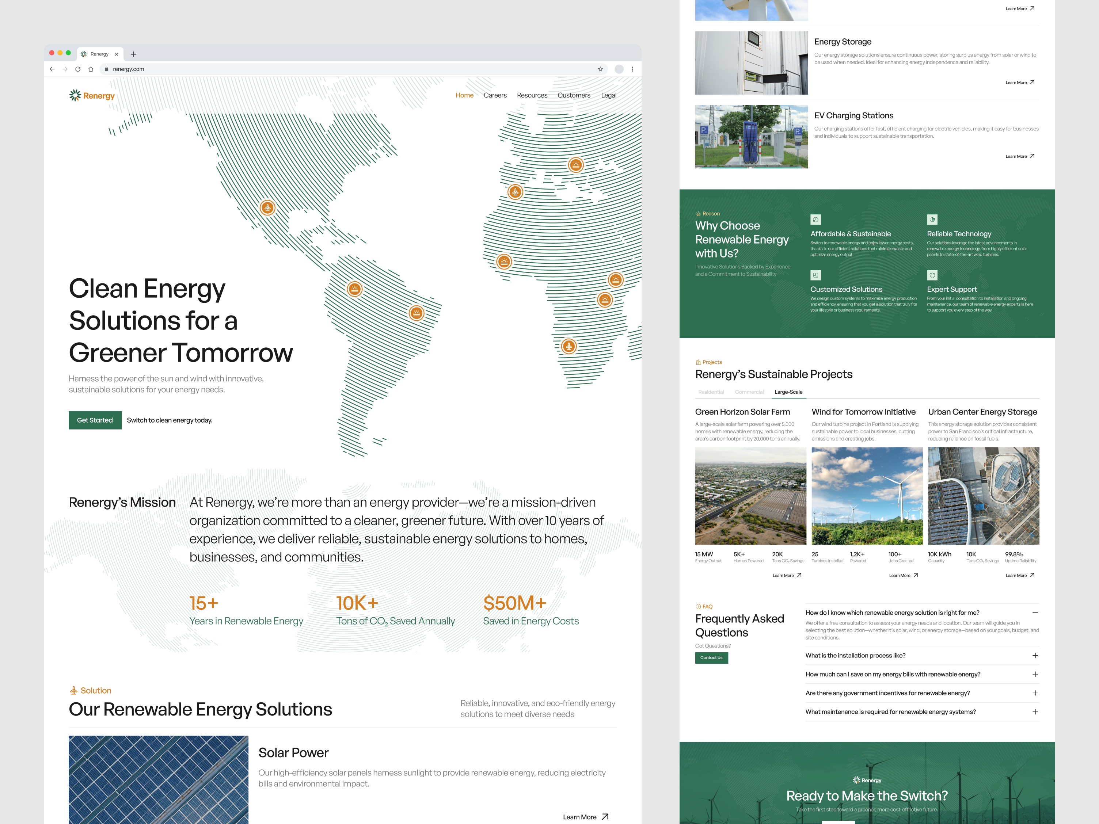Click the Affordable & Sustainable icon
This screenshot has height=824, width=1099.
pyautogui.click(x=816, y=220)
